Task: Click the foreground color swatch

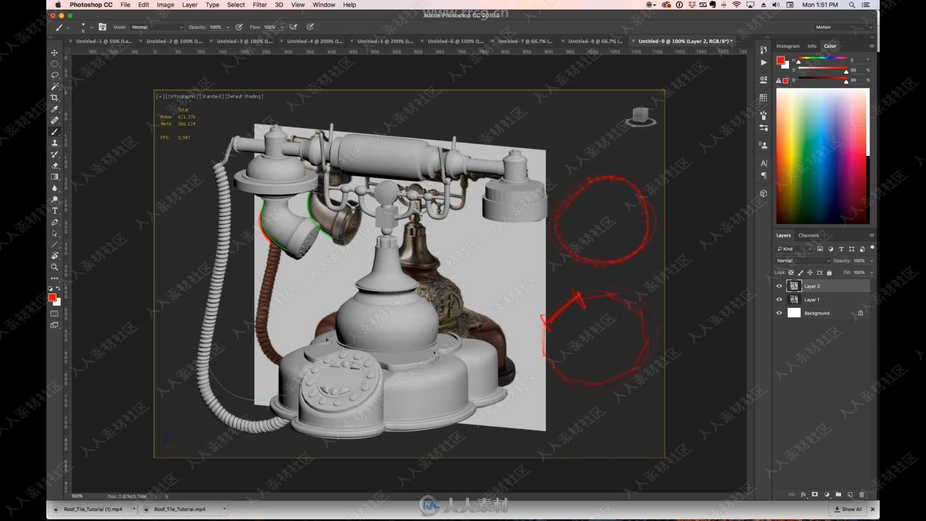Action: (52, 298)
